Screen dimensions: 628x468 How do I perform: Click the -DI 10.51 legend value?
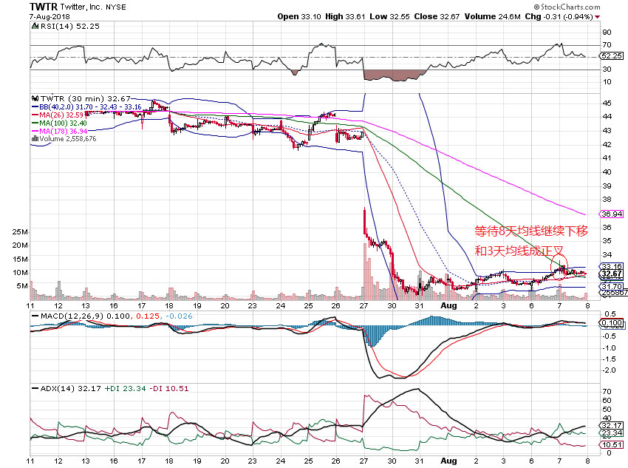pyautogui.click(x=169, y=388)
